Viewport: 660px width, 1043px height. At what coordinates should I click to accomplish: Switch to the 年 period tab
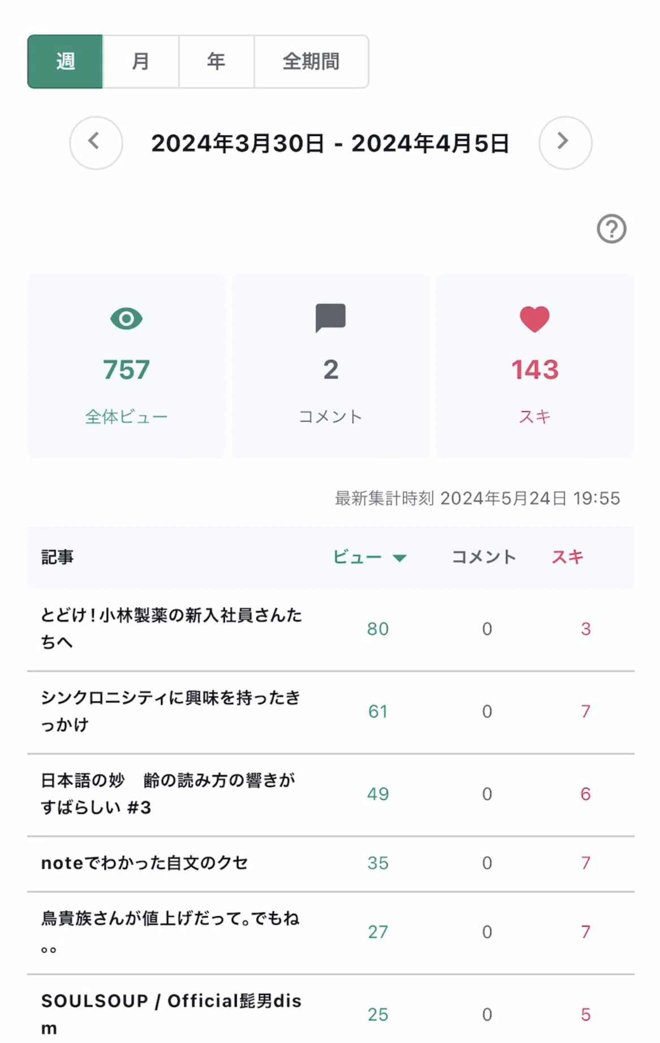pyautogui.click(x=217, y=61)
